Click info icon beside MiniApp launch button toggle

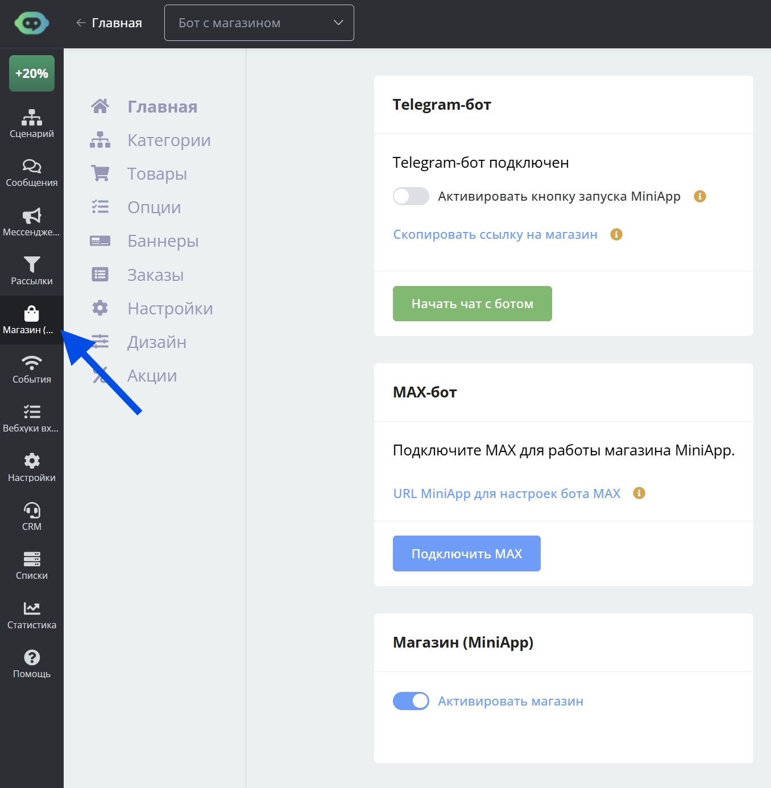click(700, 196)
